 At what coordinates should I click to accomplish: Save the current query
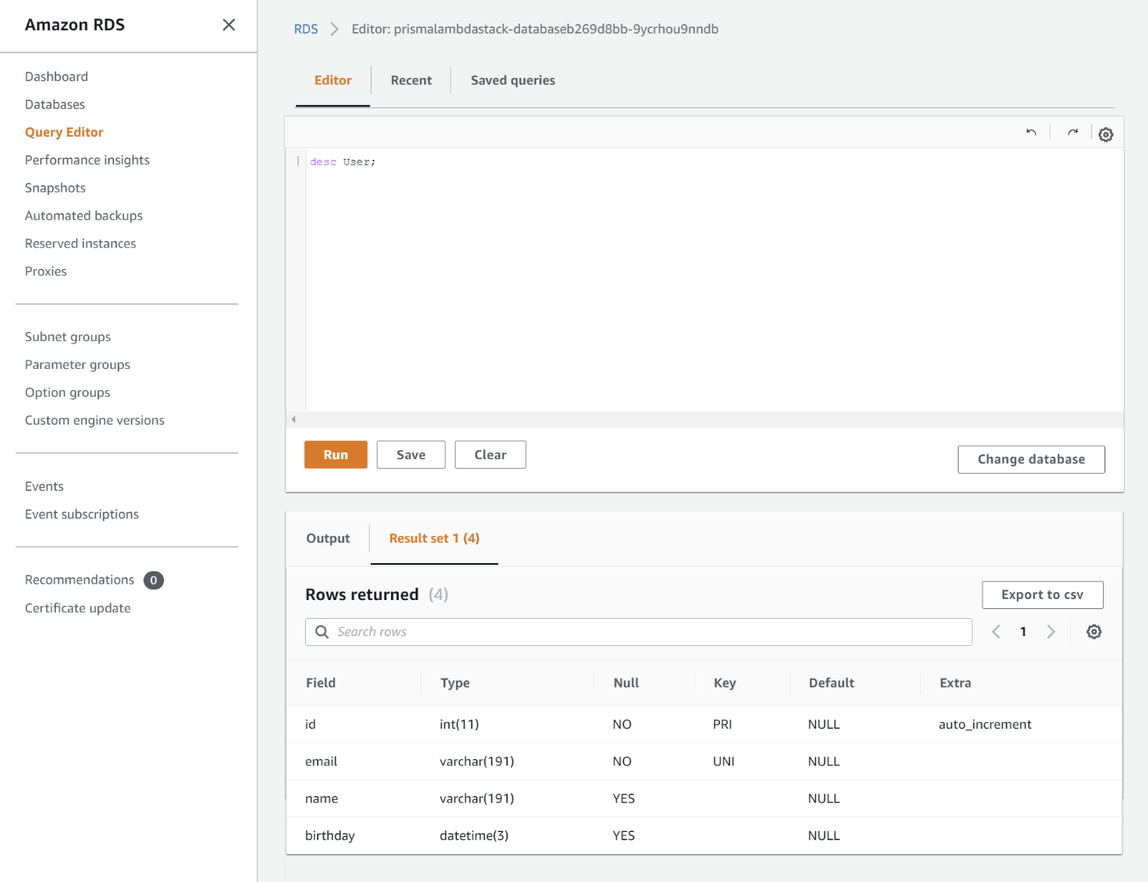coord(411,455)
